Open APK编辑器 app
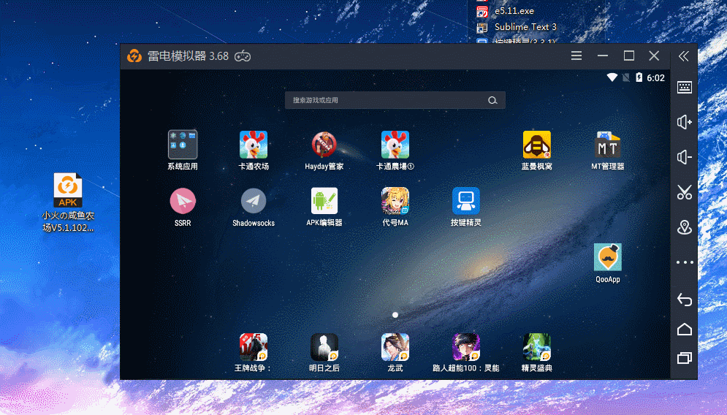 pos(324,201)
